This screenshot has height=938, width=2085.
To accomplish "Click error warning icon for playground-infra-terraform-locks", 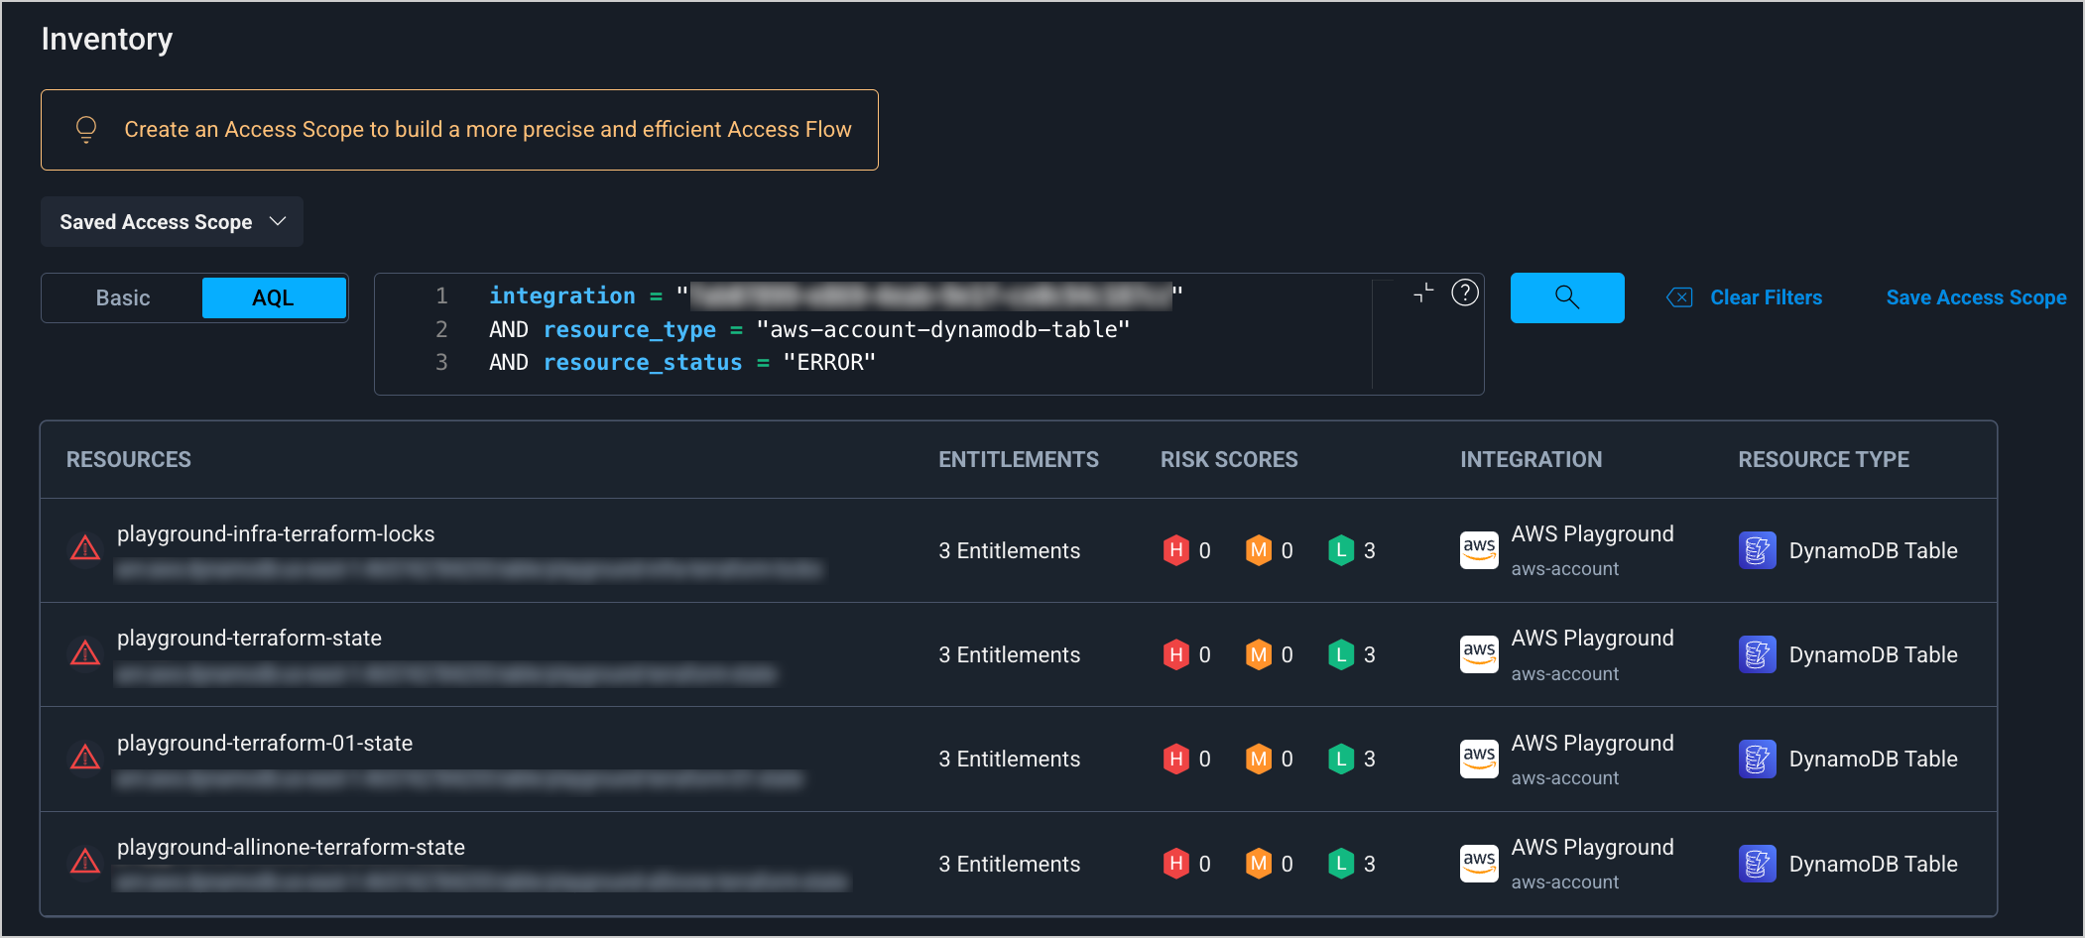I will coord(85,548).
